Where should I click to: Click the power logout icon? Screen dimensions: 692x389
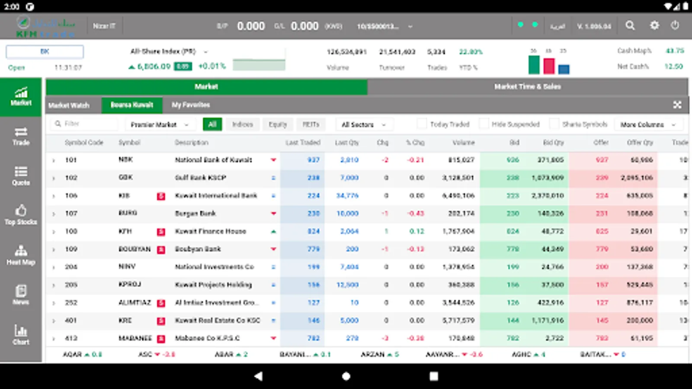click(675, 26)
